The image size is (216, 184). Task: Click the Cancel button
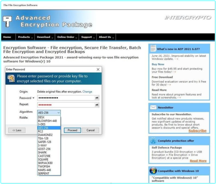[x=90, y=130]
